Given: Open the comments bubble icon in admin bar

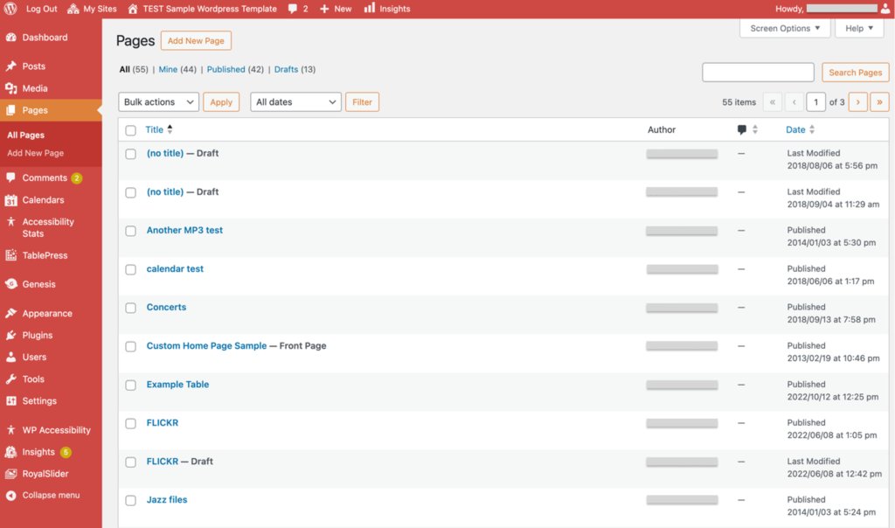Looking at the screenshot, I should coord(293,9).
